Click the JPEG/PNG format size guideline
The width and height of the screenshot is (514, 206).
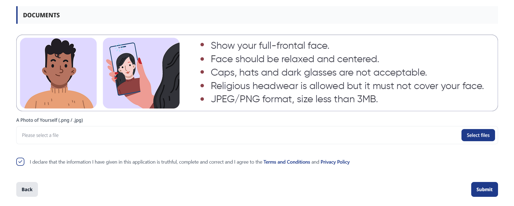pyautogui.click(x=294, y=99)
